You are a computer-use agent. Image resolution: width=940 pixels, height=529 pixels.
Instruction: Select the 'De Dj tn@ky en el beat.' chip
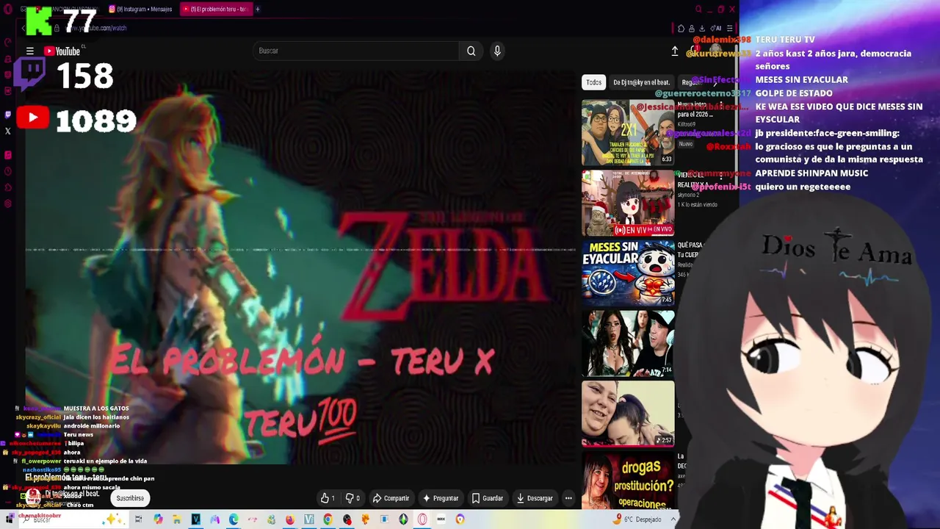641,82
